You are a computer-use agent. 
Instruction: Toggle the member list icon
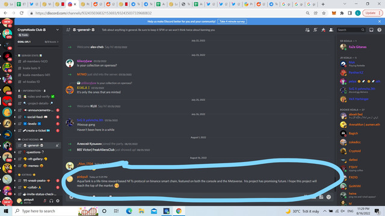tap(331, 30)
